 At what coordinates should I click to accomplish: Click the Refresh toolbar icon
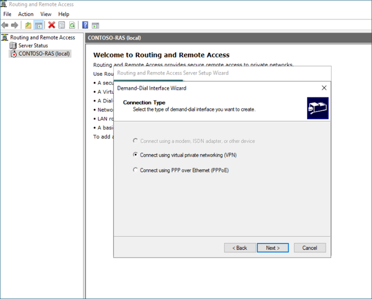[72, 25]
